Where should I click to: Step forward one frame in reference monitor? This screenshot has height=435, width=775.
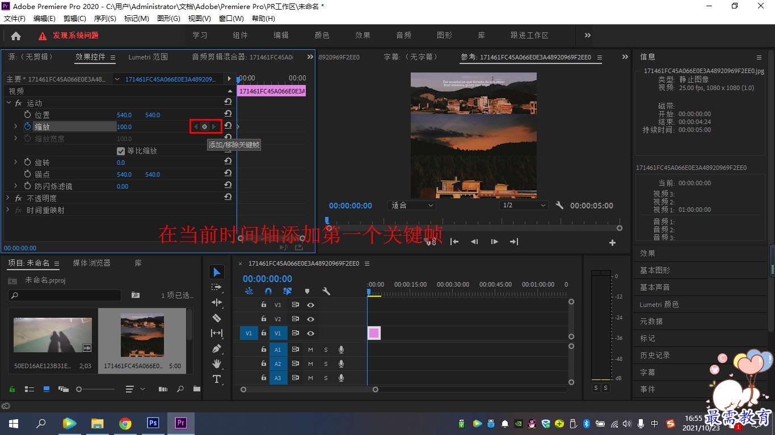pos(494,242)
